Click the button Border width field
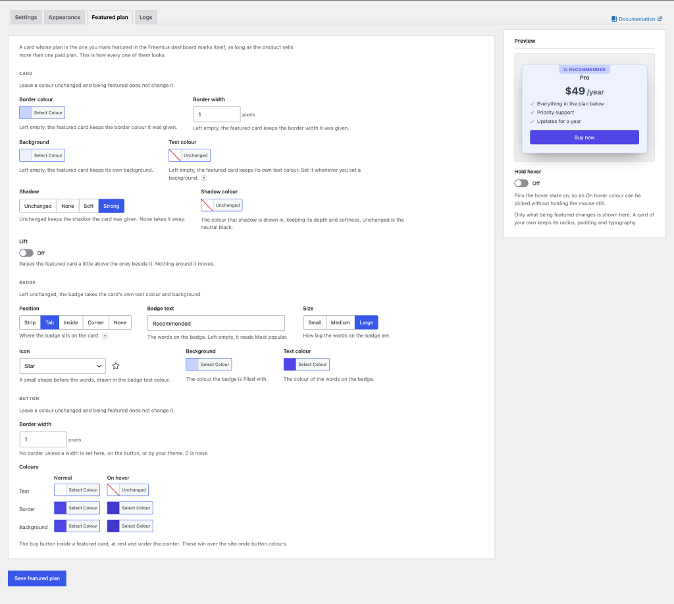The height and width of the screenshot is (604, 674). pyautogui.click(x=43, y=440)
